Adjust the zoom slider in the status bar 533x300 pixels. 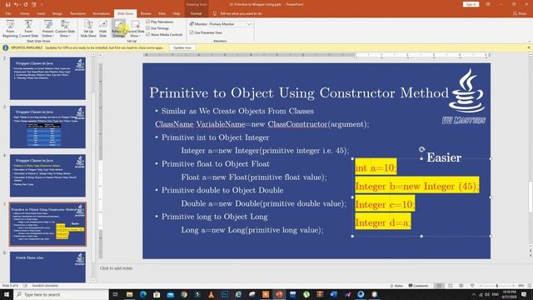tap(496, 286)
